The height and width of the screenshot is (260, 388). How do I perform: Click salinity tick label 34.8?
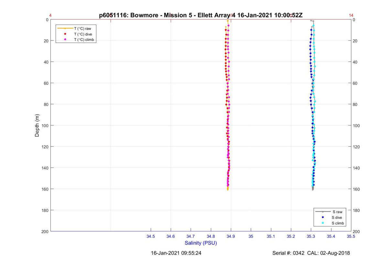click(x=211, y=236)
